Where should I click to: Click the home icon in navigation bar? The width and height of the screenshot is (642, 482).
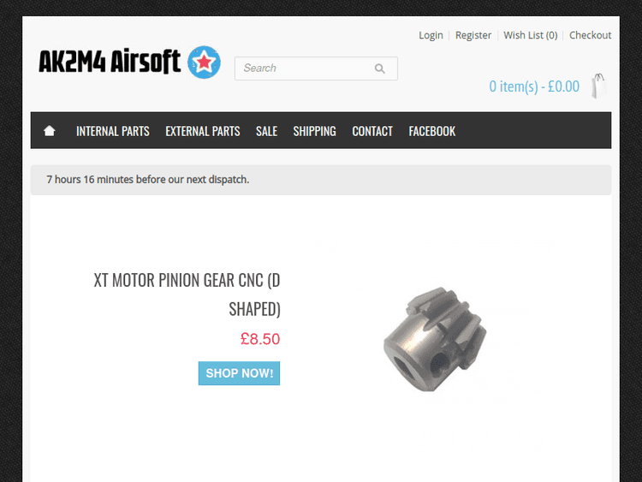click(50, 131)
